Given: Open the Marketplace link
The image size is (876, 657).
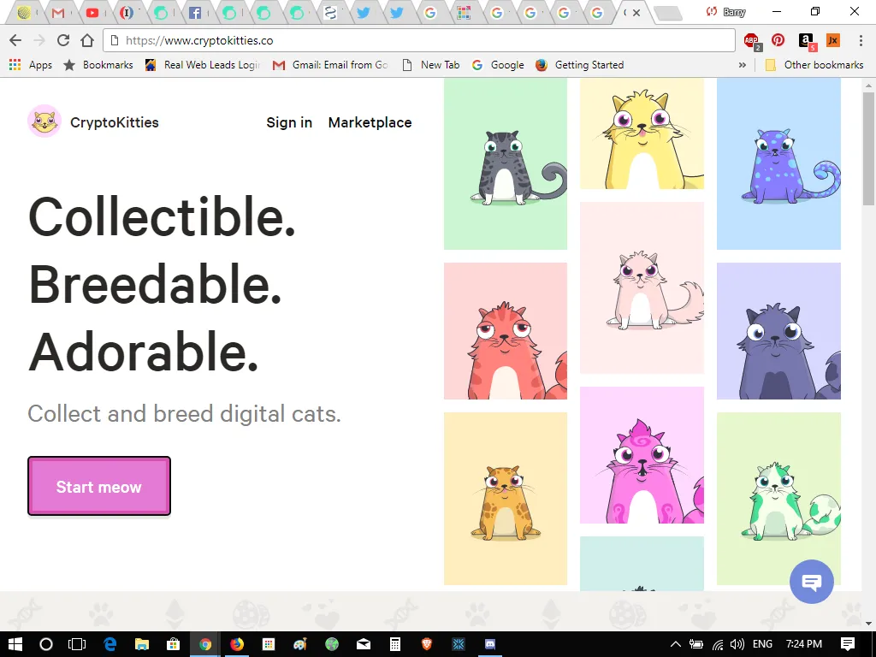Looking at the screenshot, I should click(x=370, y=122).
